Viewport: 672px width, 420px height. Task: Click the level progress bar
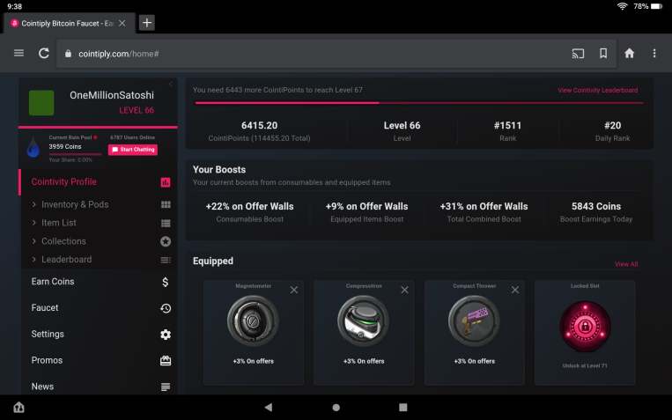click(419, 103)
